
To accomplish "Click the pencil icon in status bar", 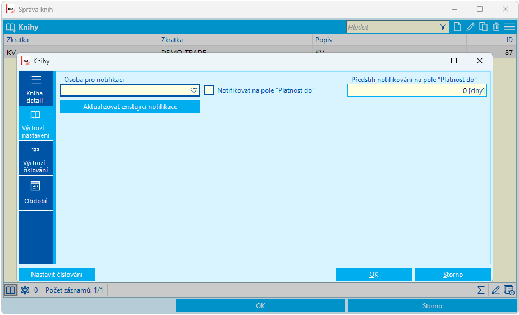I will pos(495,290).
